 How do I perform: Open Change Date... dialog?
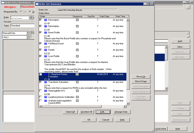[122, 112]
